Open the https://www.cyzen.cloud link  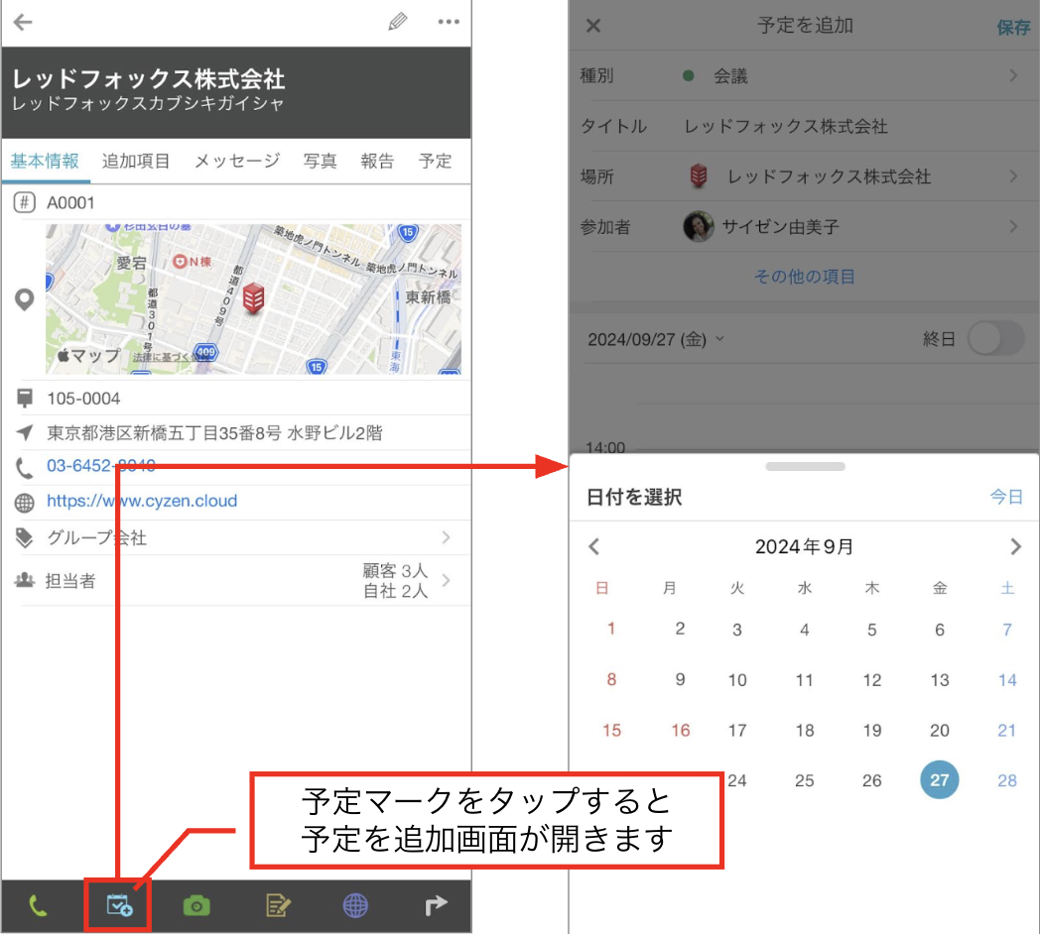[142, 501]
